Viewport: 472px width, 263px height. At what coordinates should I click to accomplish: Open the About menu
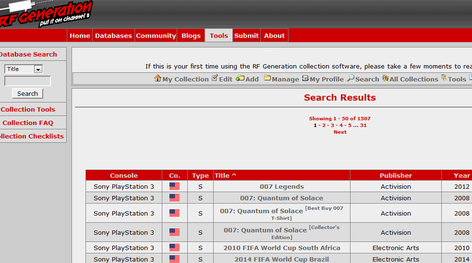(x=274, y=35)
